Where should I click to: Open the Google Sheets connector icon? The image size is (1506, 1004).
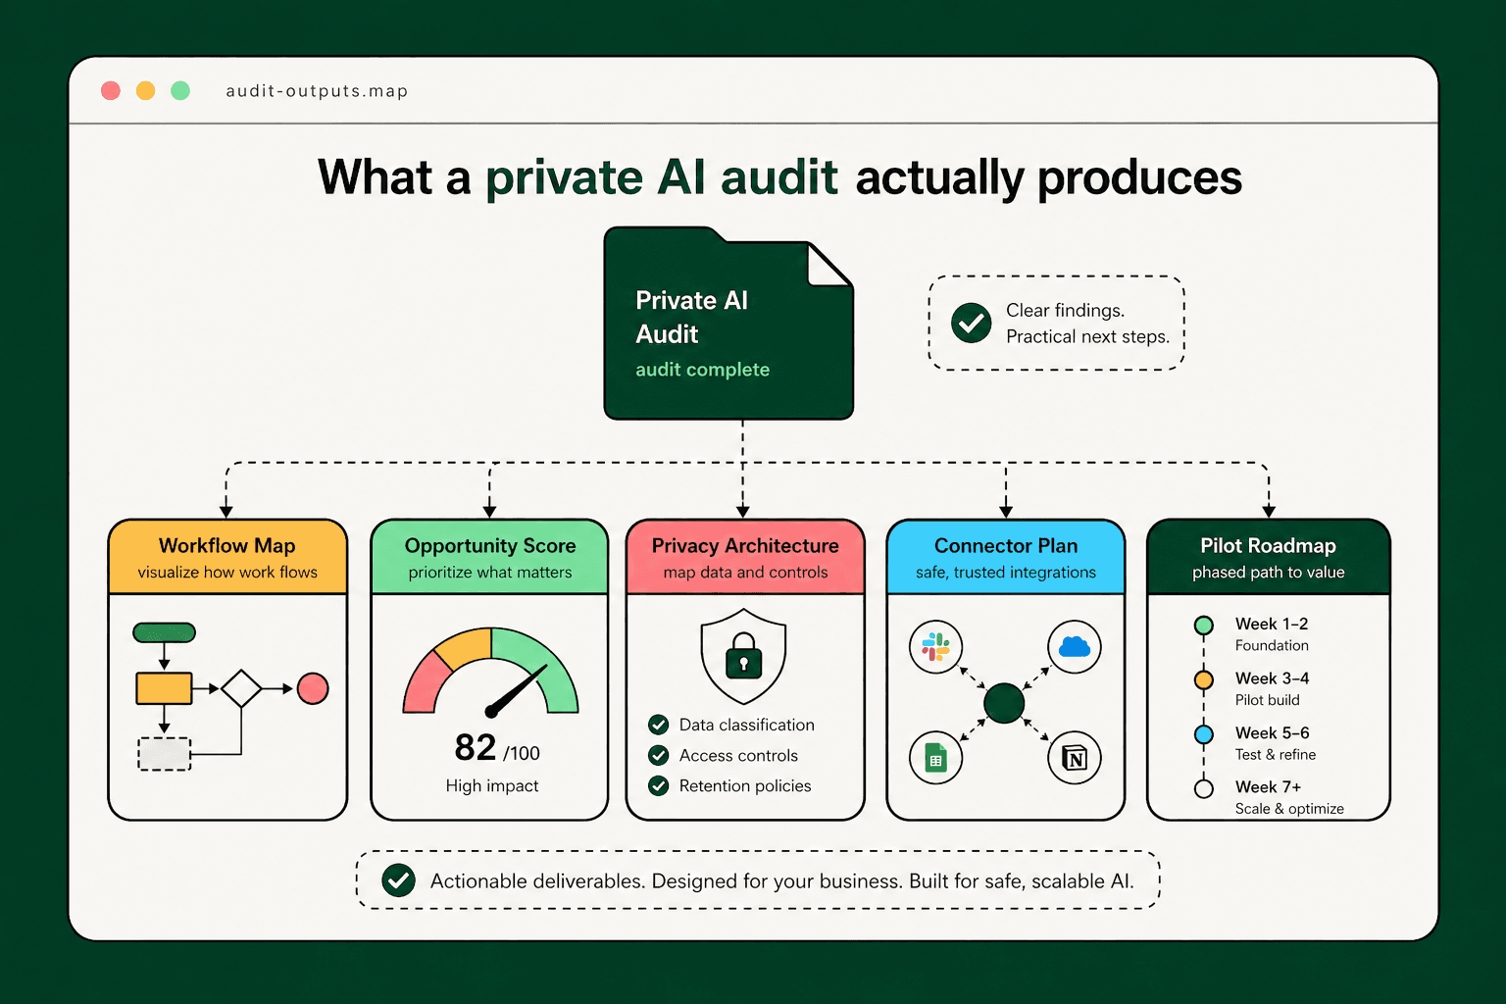[935, 757]
